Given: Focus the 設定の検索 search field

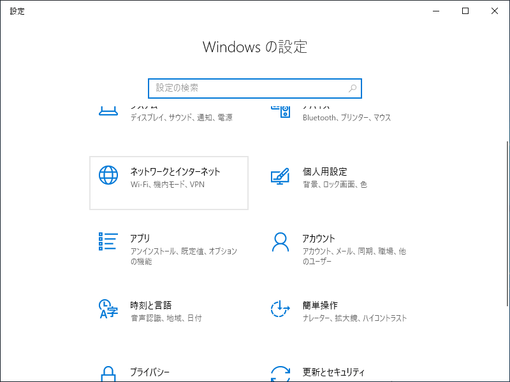Looking at the screenshot, I should 255,88.
